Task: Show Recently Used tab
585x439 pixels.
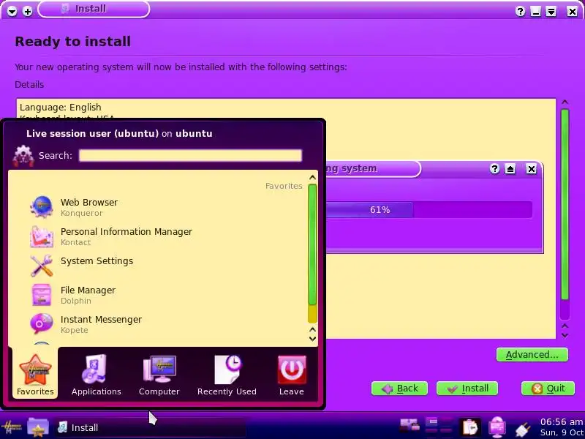Action: coord(227,375)
